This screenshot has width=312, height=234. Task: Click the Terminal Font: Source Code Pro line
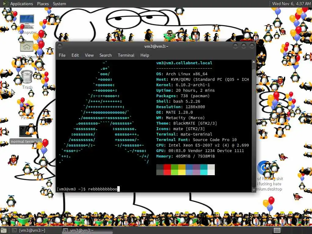pos(197,140)
